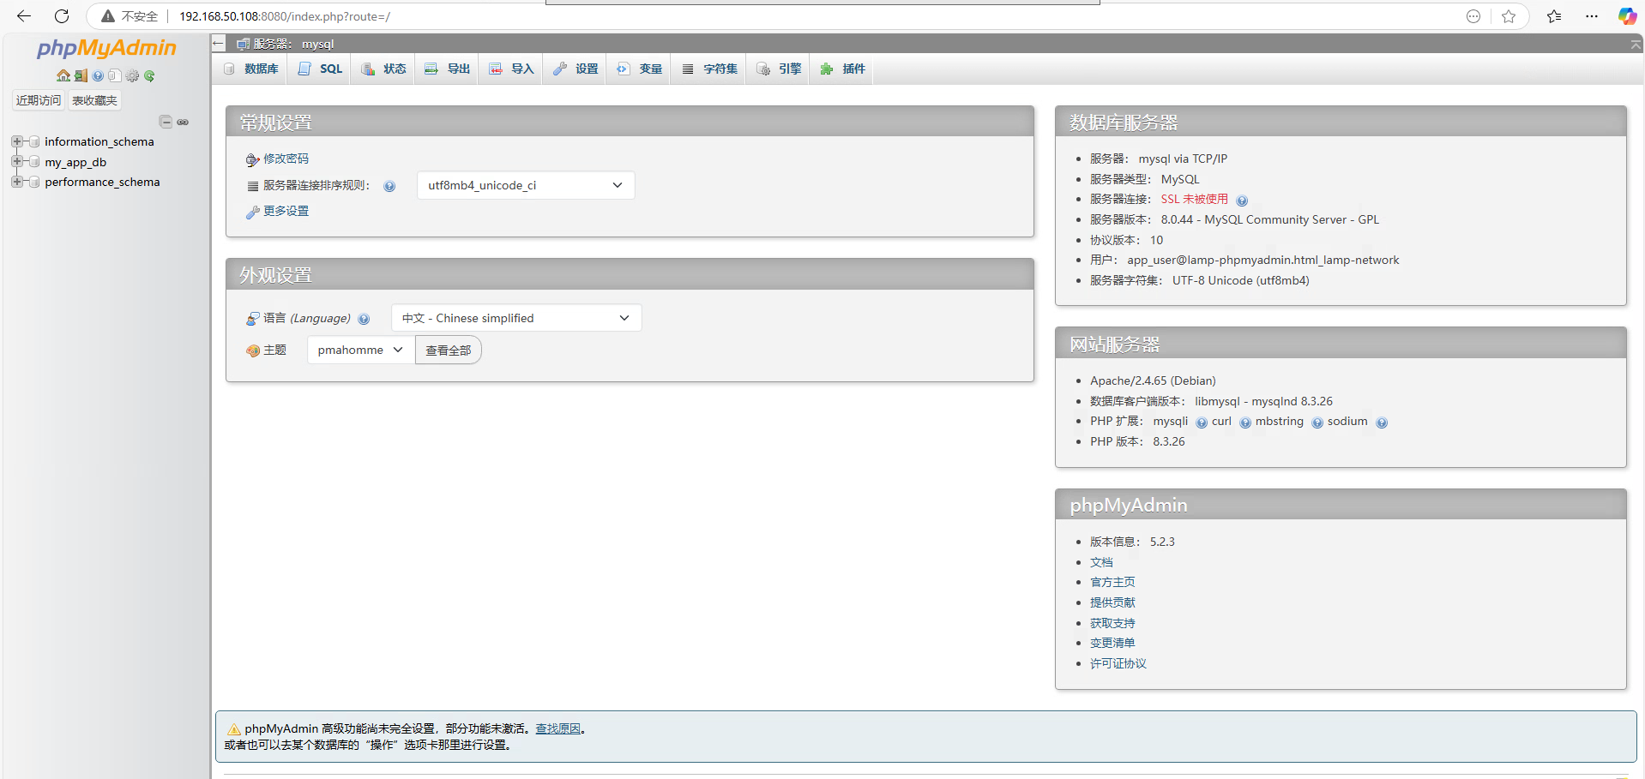Go to home via house icon
The width and height of the screenshot is (1645, 779).
tap(63, 75)
